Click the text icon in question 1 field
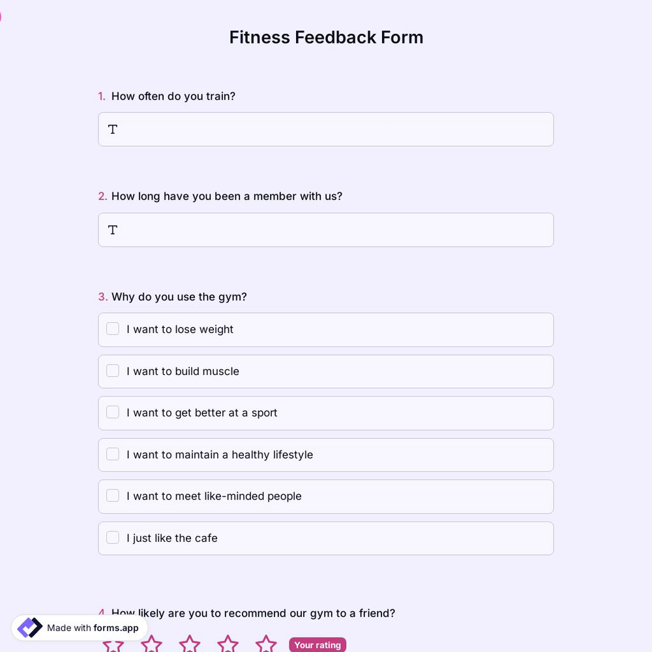 coord(112,129)
